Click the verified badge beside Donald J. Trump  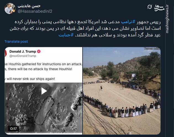[x=39, y=51]
